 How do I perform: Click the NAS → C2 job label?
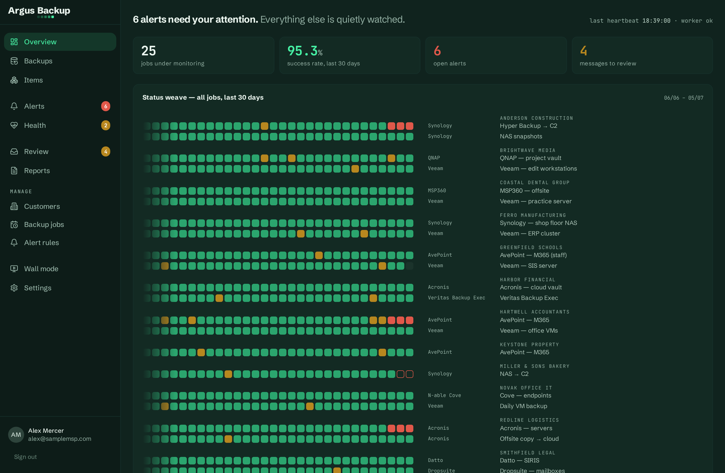coord(514,374)
